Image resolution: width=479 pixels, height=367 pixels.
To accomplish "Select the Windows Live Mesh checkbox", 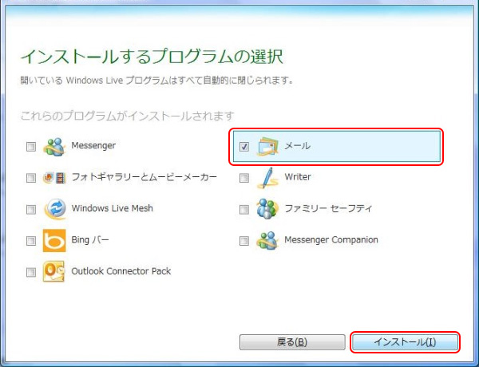I will 31,210.
